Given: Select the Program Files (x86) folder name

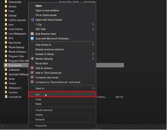Looking at the screenshot, I should pyautogui.click(x=18, y=61).
